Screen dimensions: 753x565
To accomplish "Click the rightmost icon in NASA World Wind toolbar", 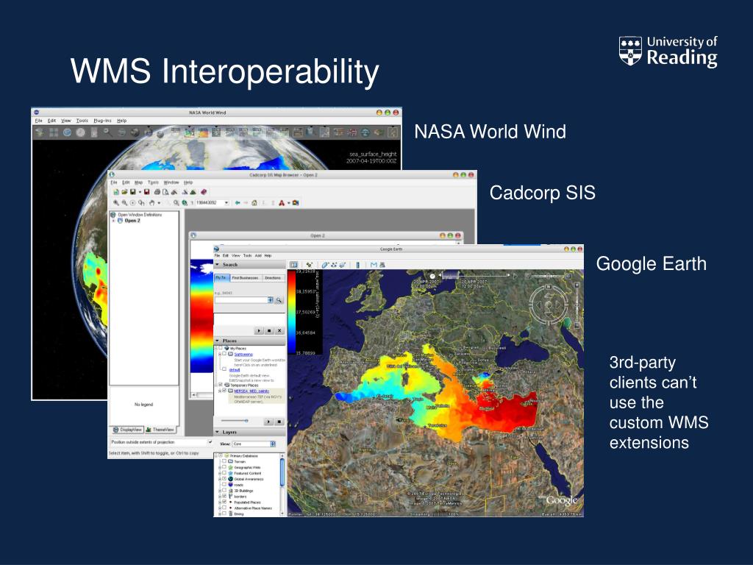I will pos(394,132).
